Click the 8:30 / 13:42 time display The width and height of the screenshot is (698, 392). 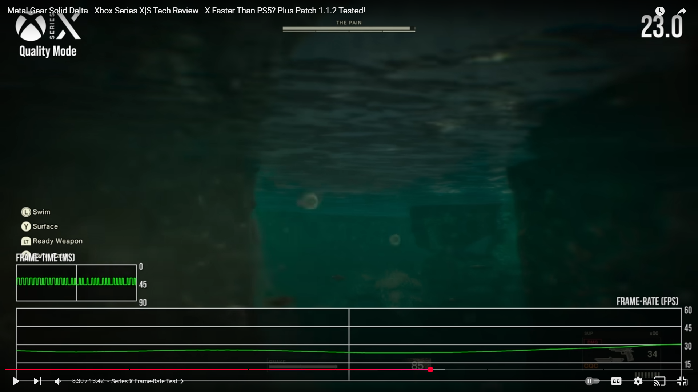[x=88, y=381]
